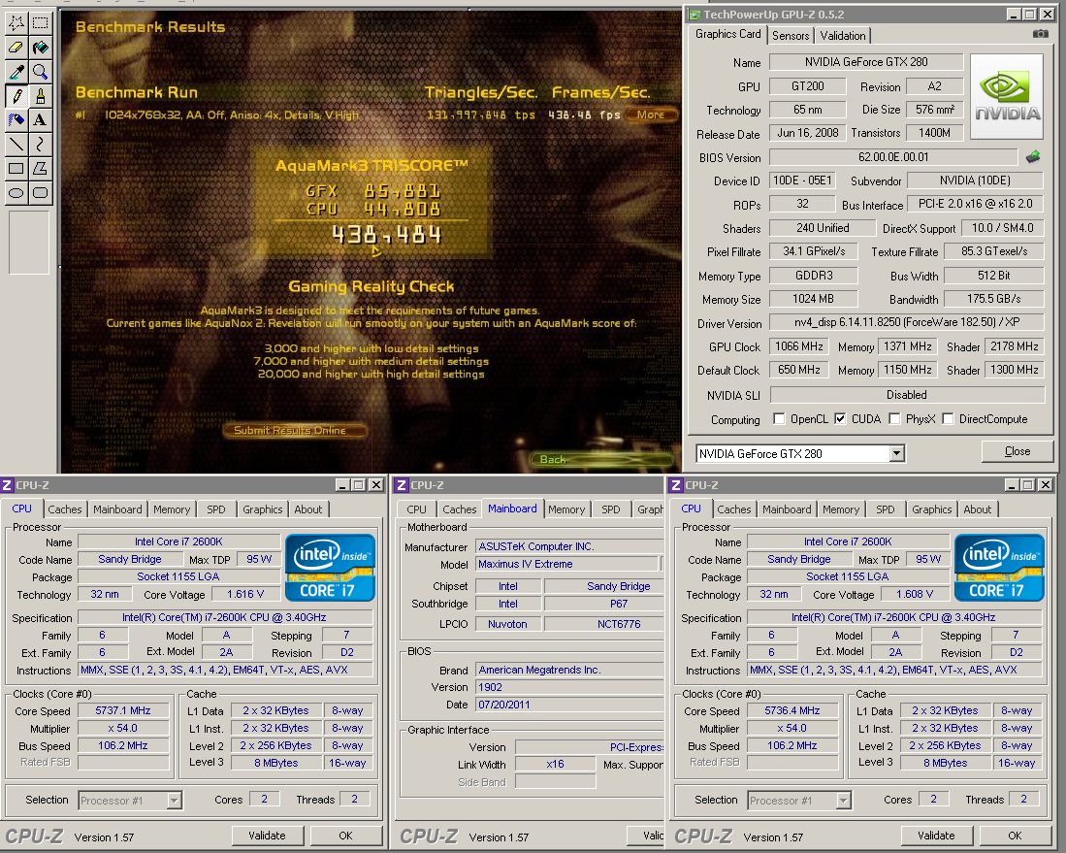Viewport: 1066px width, 853px height.
Task: Choose the Curve tool in Paint
Action: (40, 145)
